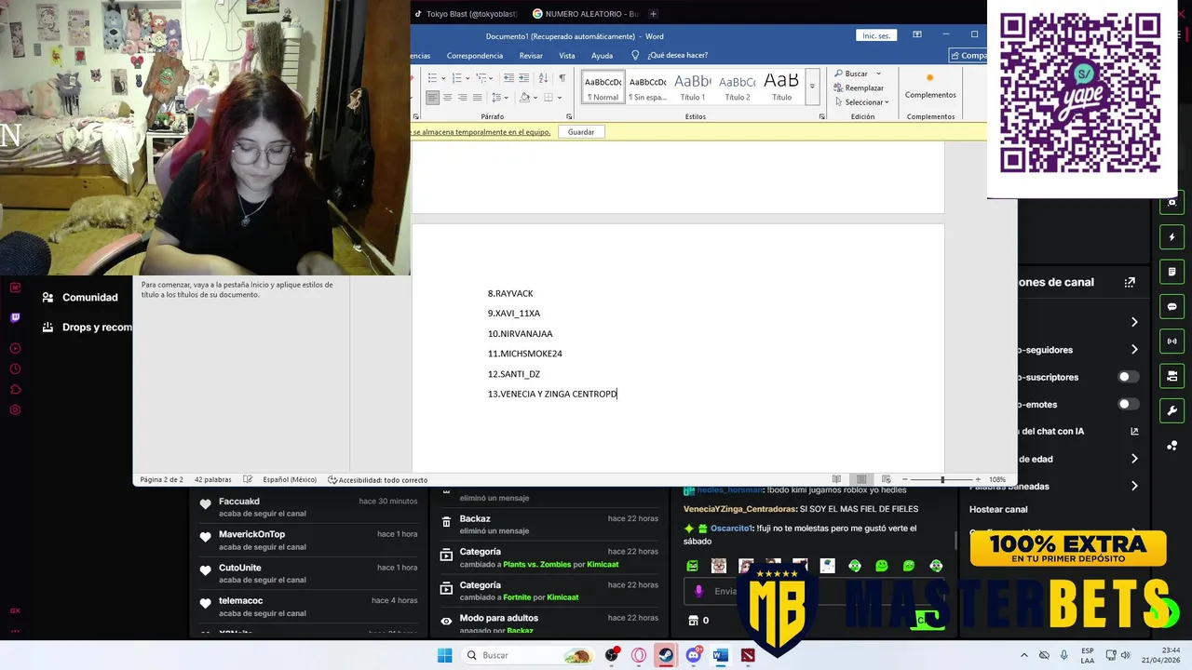Select Print Layout view icon
Viewport: 1192px width, 670px height.
click(861, 479)
